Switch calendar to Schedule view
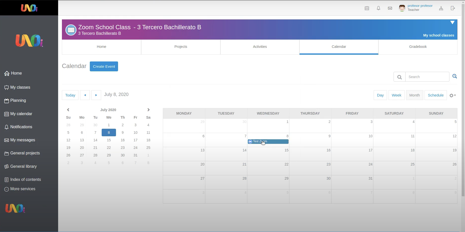This screenshot has width=465, height=232. [x=436, y=95]
